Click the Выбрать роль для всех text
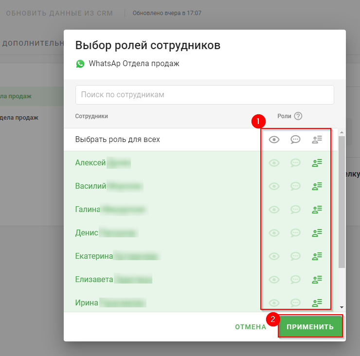This screenshot has height=356, width=360. 117,140
